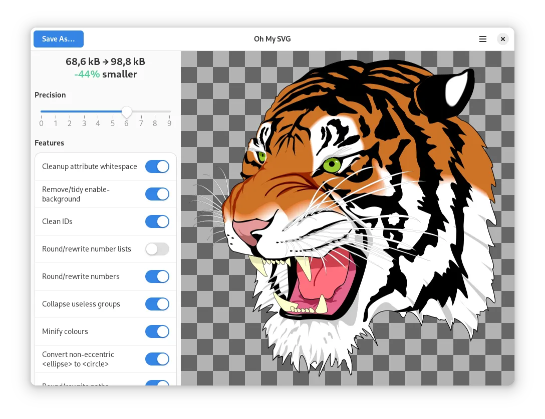This screenshot has height=419, width=545.
Task: Click the Minify colours row label
Action: coord(65,331)
